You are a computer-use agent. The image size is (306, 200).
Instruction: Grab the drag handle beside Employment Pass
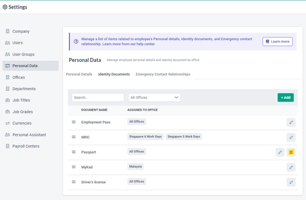(x=74, y=122)
